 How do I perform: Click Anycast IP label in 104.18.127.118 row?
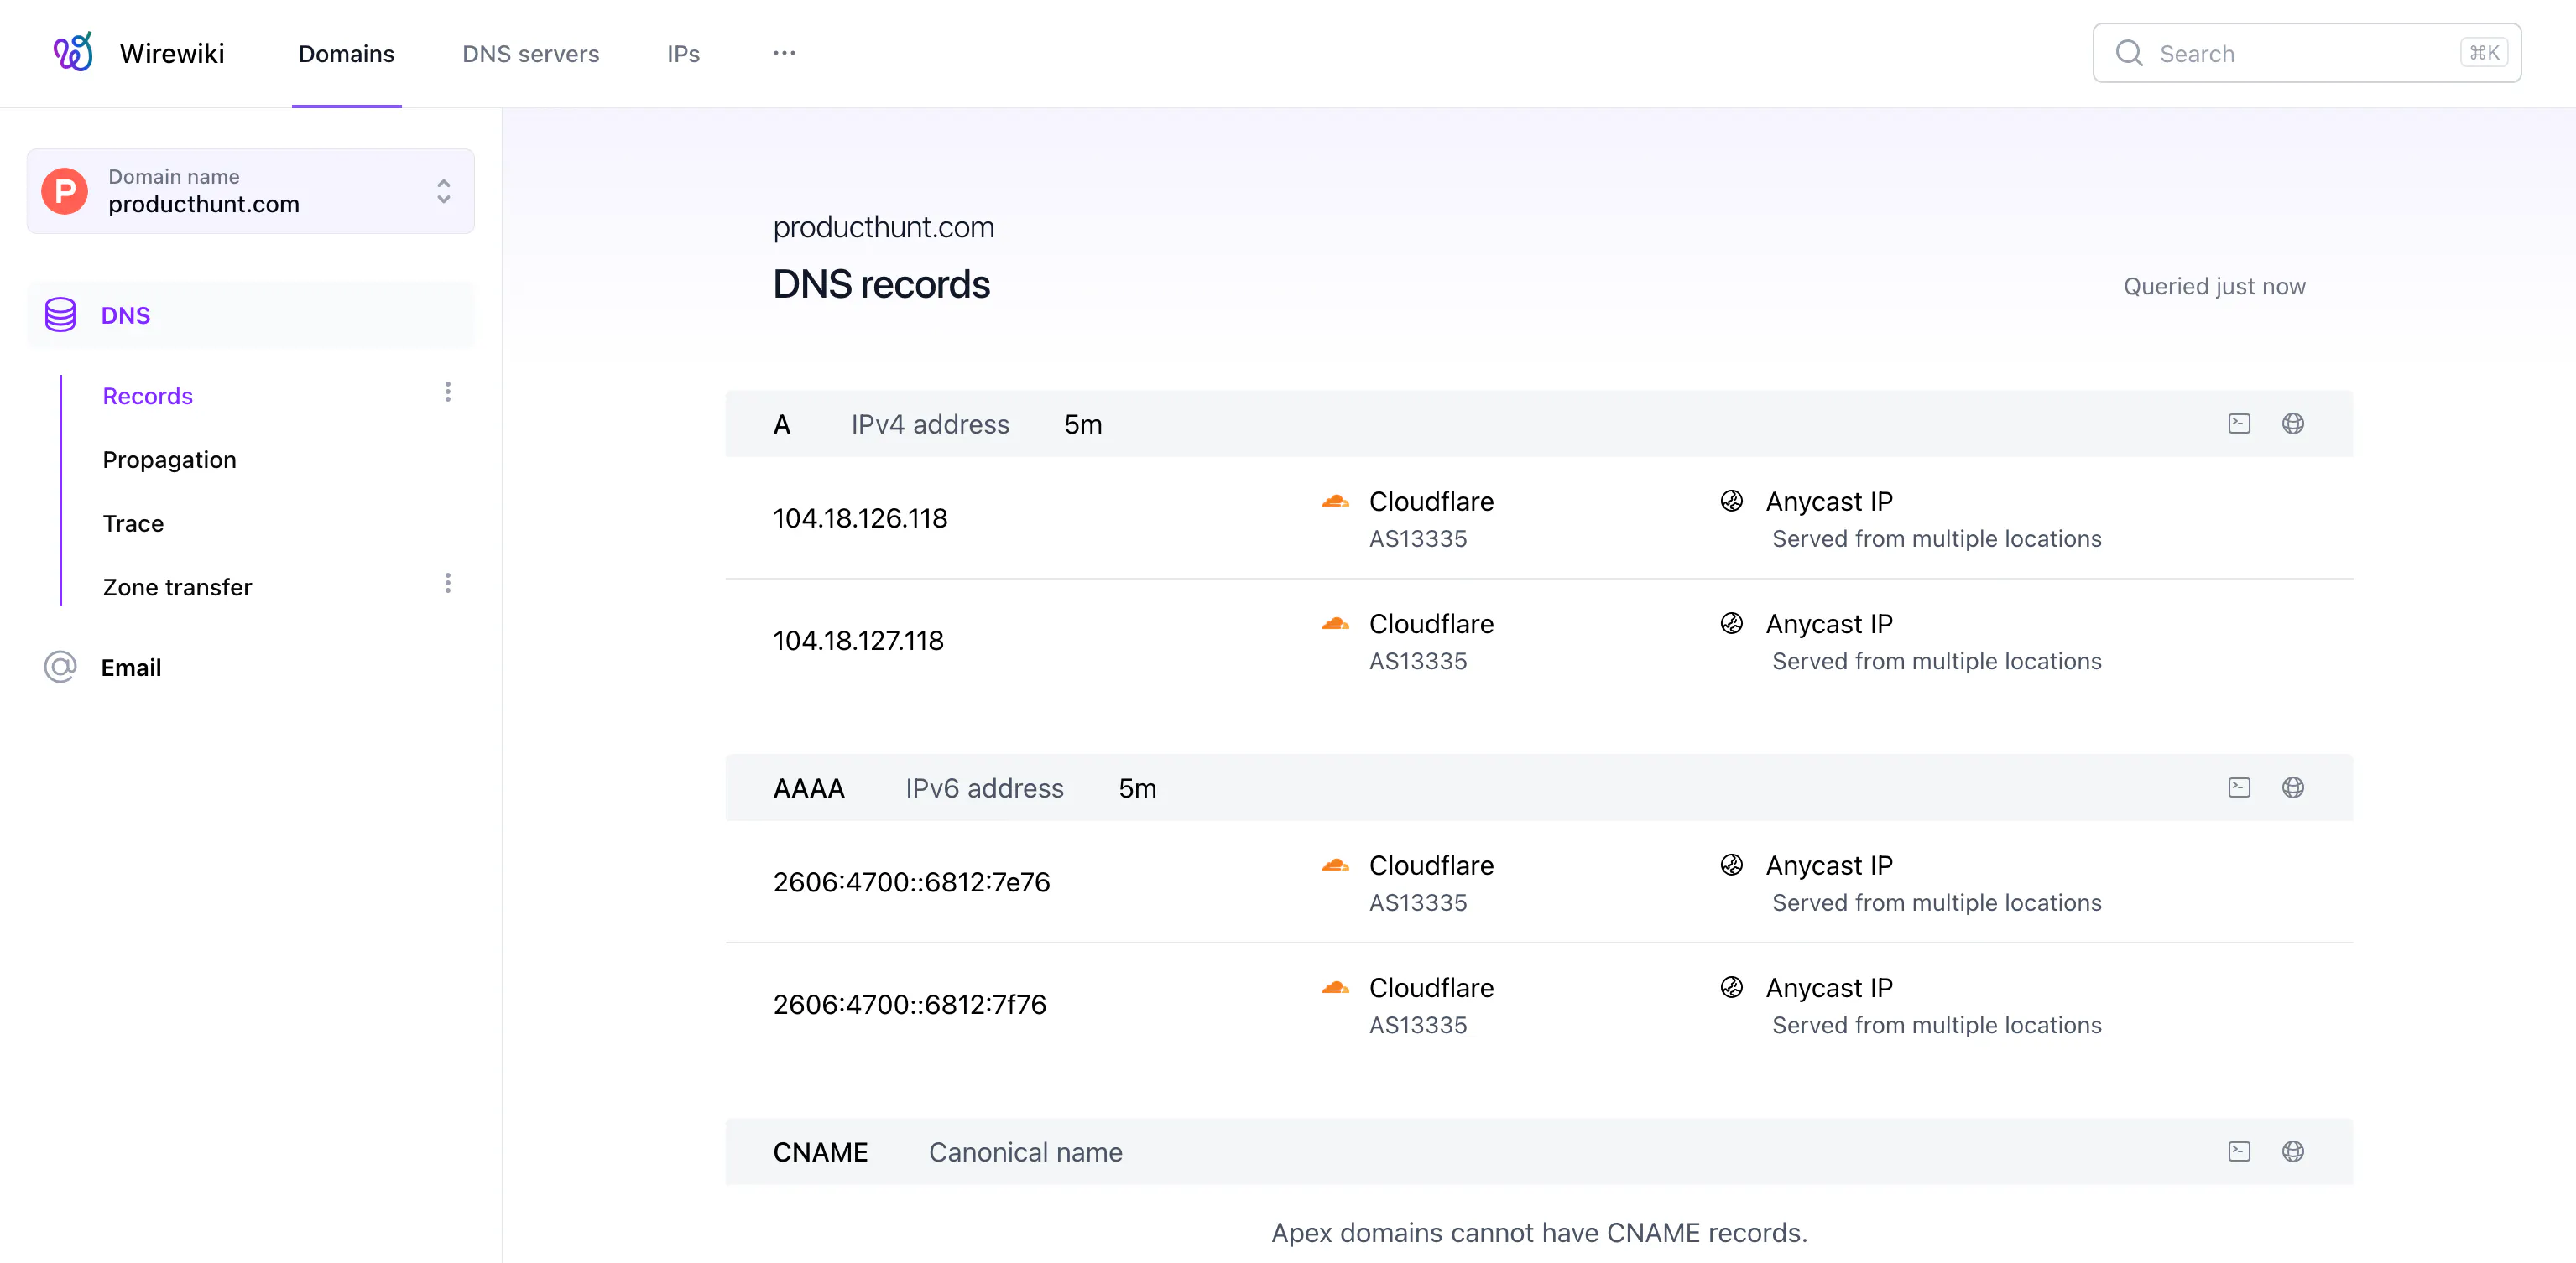tap(1829, 623)
